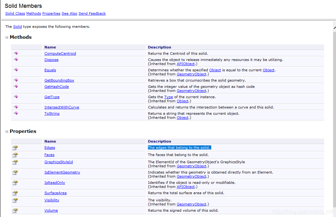Follow the APIObject link in the IsReadOnly row
336x217 pixels.
click(x=186, y=187)
